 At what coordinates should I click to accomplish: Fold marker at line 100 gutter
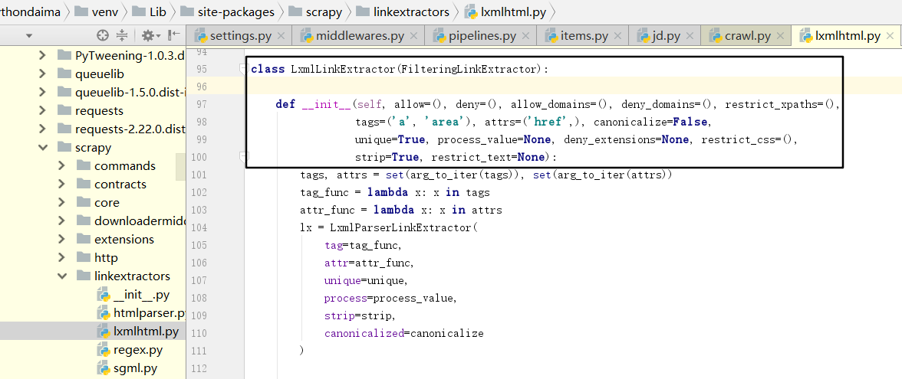click(x=243, y=156)
